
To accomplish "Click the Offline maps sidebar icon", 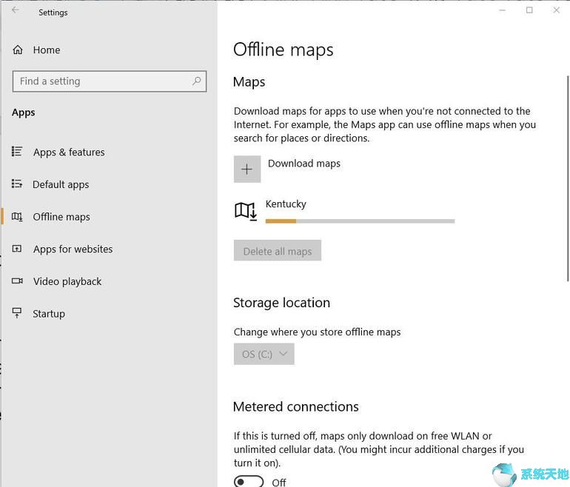I will (17, 217).
